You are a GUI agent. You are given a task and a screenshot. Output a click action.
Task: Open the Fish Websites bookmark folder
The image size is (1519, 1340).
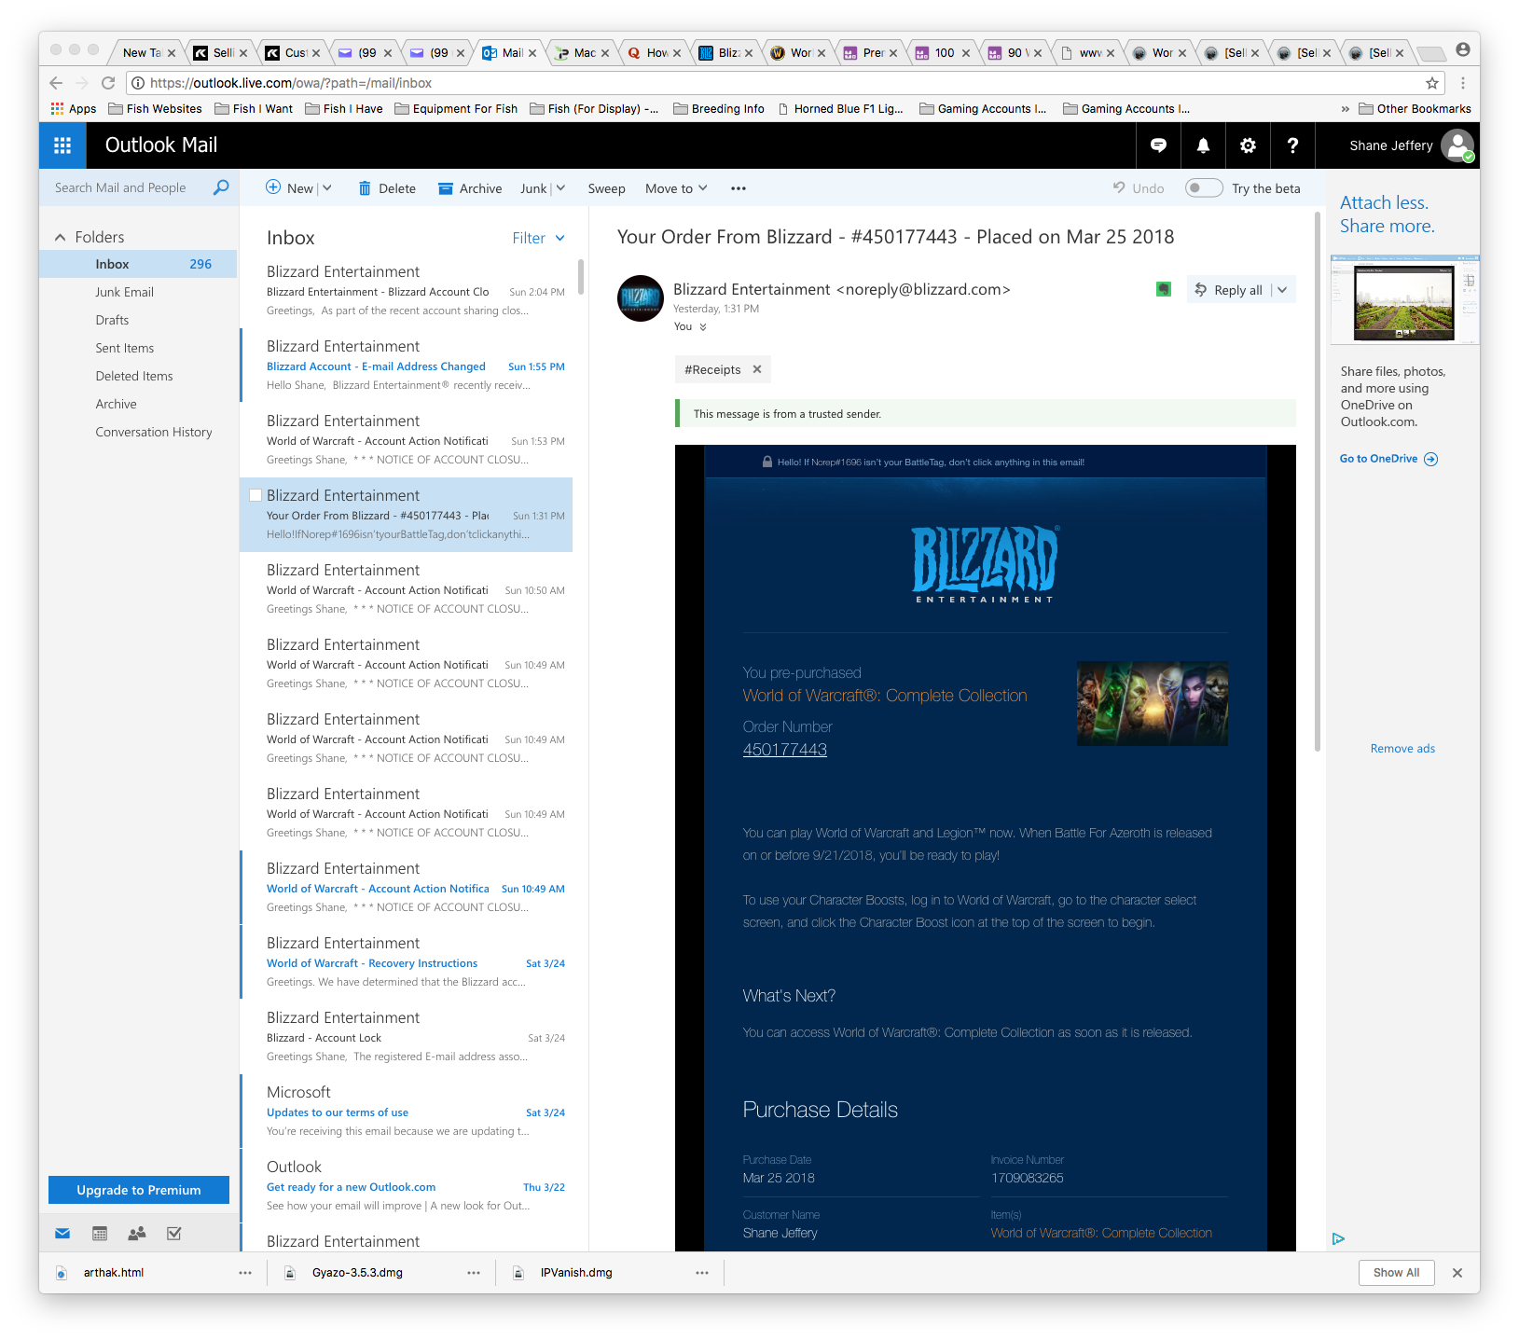[155, 109]
